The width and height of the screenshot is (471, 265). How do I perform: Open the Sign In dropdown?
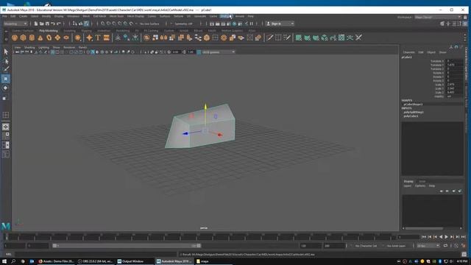coord(280,24)
